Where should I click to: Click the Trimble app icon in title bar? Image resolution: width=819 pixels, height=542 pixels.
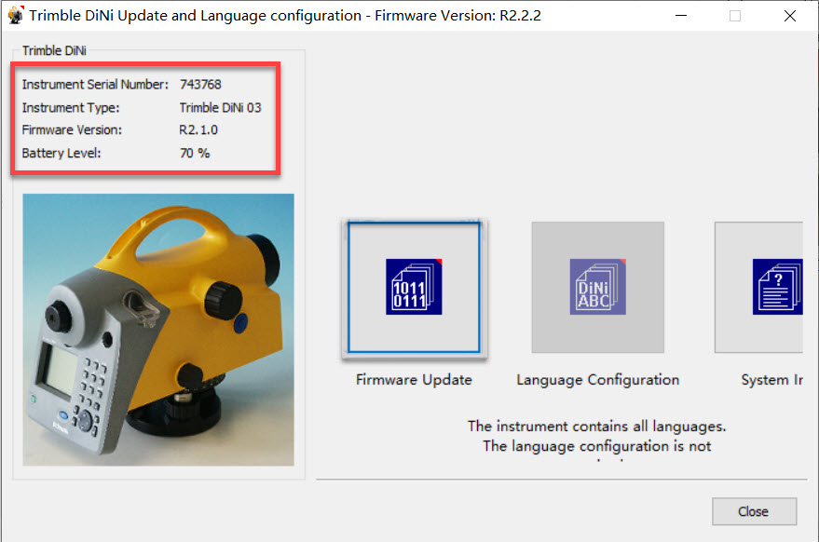point(16,15)
